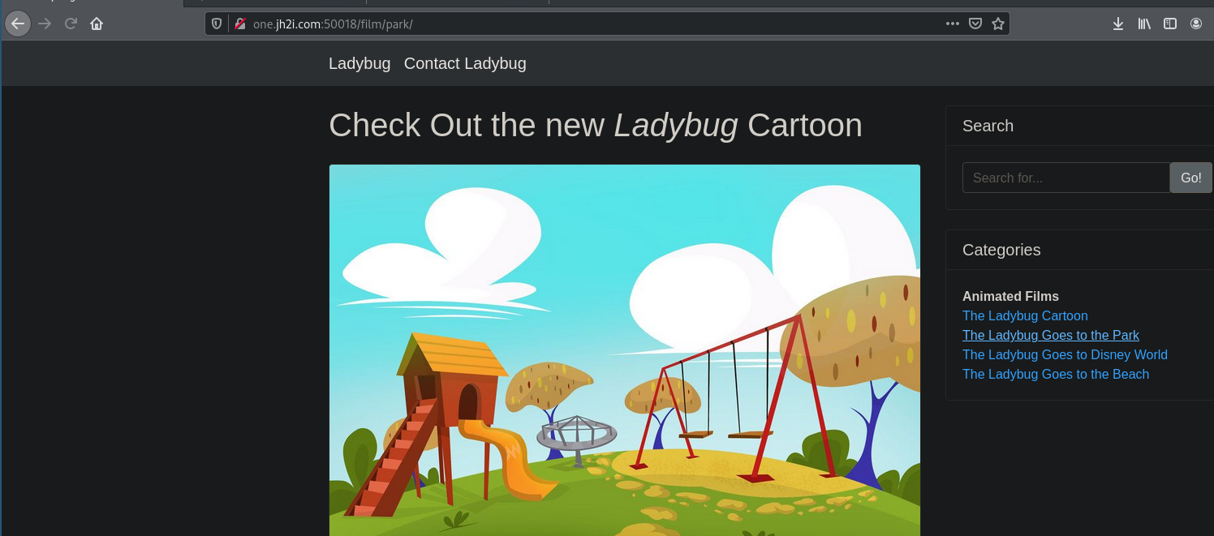
Task: Open the tracking protection shield icon
Action: 217,24
